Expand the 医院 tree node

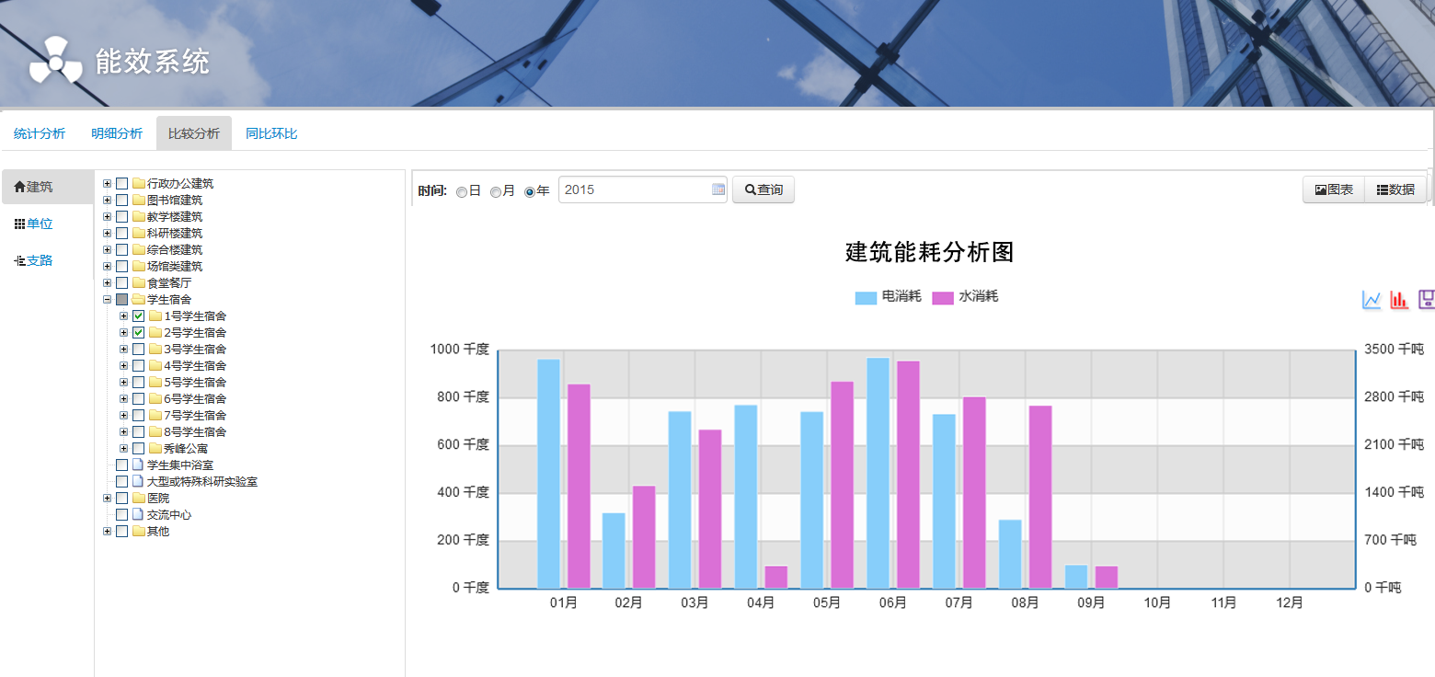108,498
